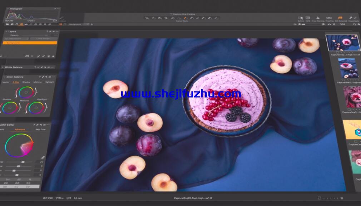Select the Draw Mask brush in Layers footer
Viewport: 361px width, 206px height.
point(39,56)
